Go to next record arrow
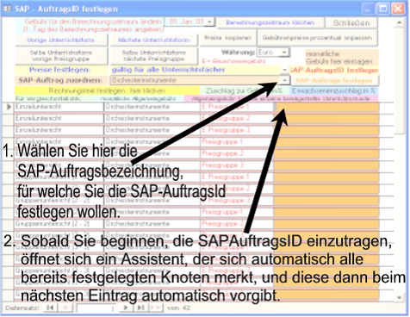This screenshot has height=317, width=410. coord(126,308)
